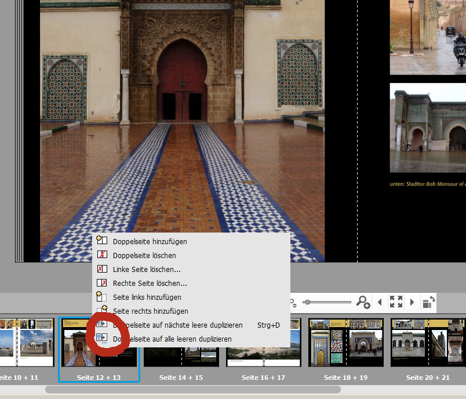The height and width of the screenshot is (399, 466).
Task: Click the fit-to-screen arrows icon
Action: click(396, 302)
